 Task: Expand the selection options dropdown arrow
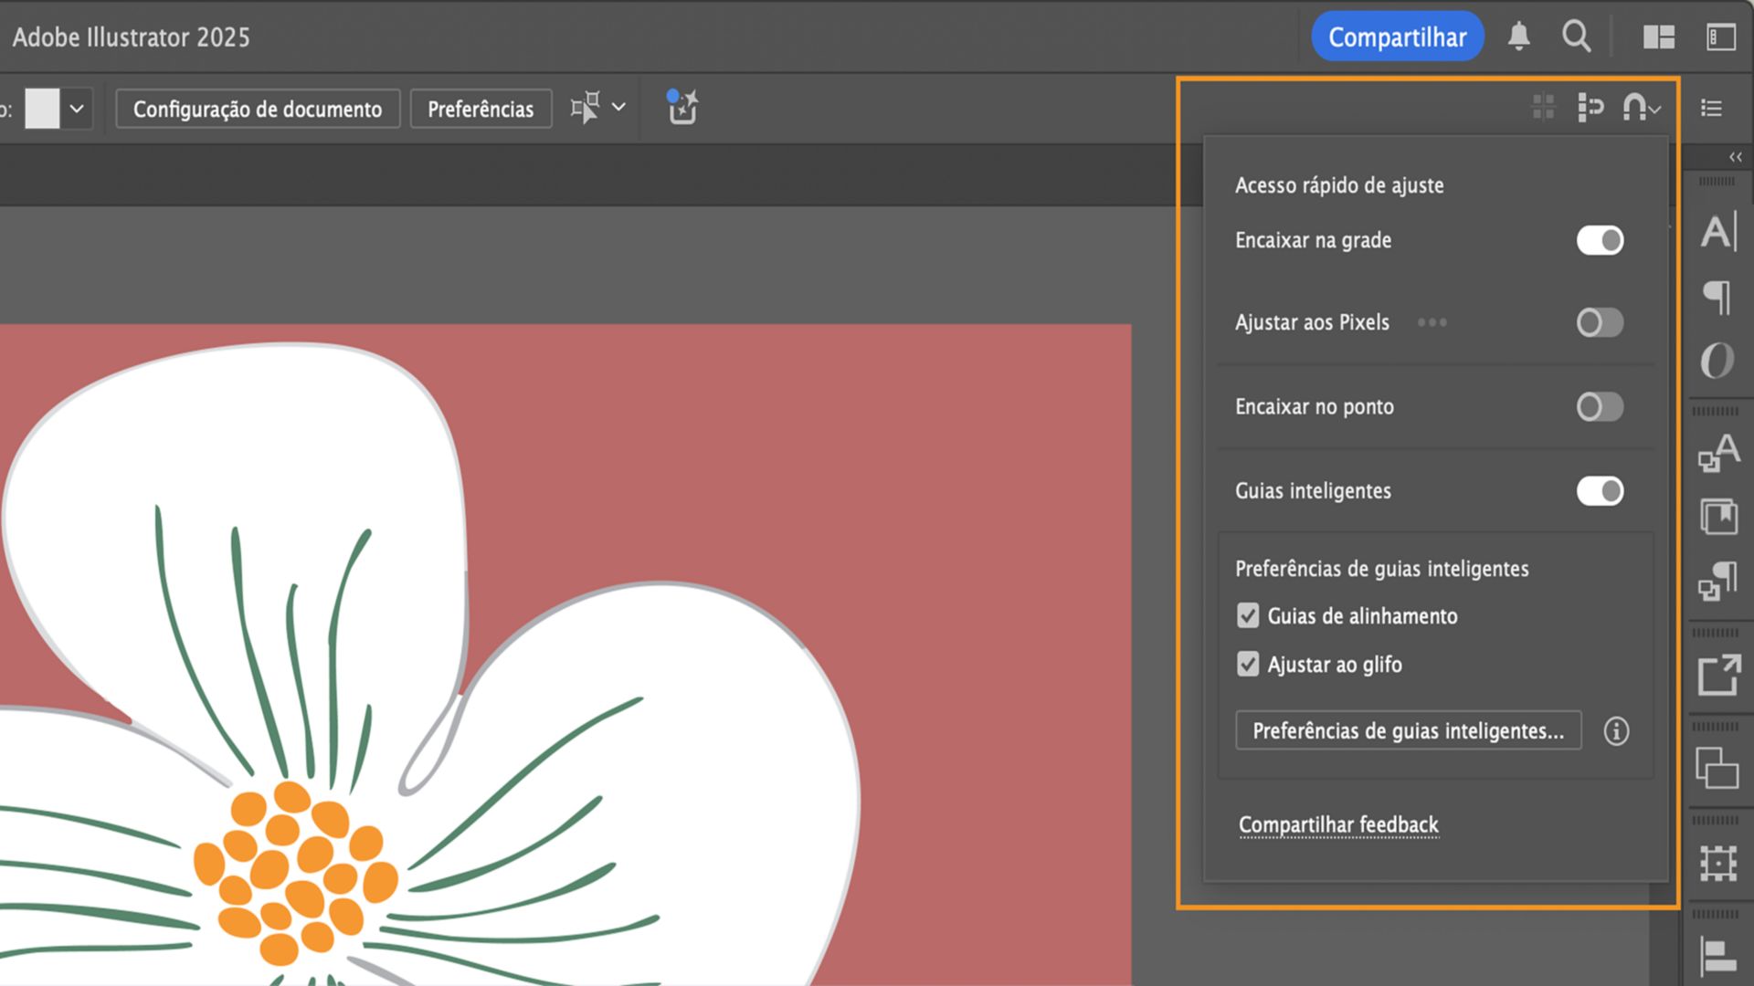click(618, 108)
